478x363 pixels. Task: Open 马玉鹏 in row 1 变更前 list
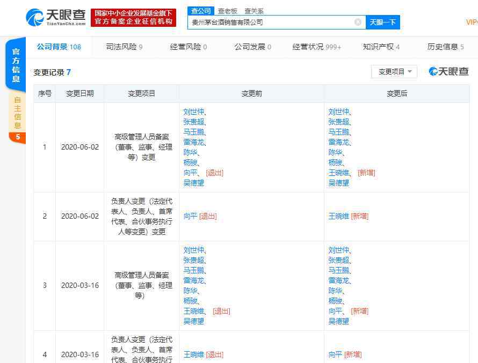[x=193, y=132]
